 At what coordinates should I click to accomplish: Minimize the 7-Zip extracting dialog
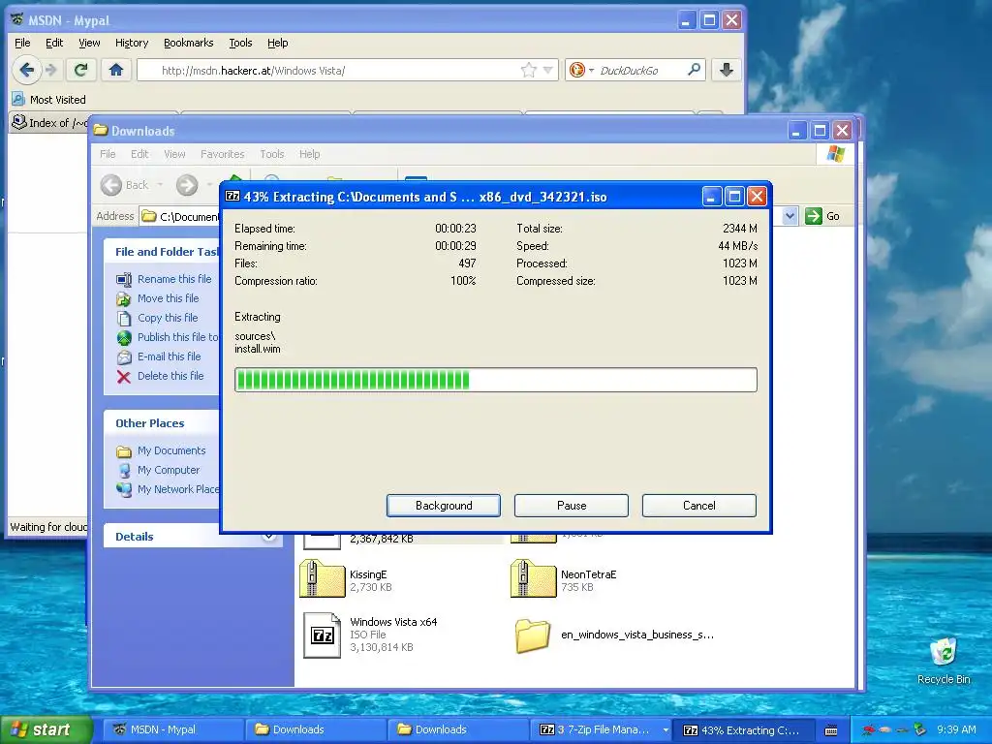point(712,197)
